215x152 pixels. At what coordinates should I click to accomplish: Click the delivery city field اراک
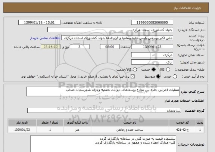pyautogui.click(x=152, y=62)
